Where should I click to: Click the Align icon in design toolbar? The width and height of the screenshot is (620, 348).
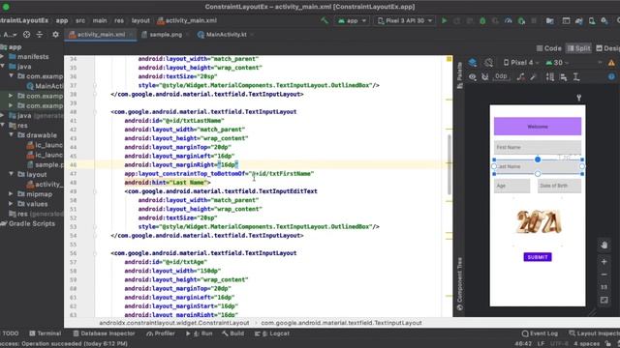point(564,77)
